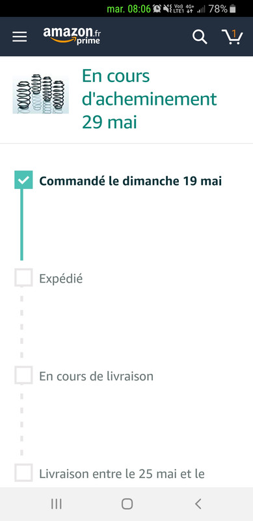Open the shopping cart with 1 item
Screen dimensions: 253x521
click(232, 36)
